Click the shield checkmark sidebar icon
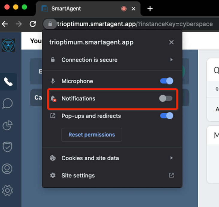This screenshot has height=207, width=219. tap(7, 147)
